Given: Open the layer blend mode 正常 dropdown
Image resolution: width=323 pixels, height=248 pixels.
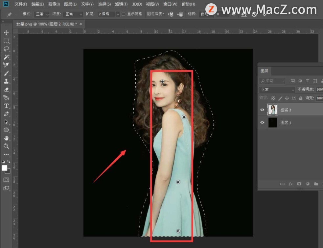Looking at the screenshot, I should coord(277,90).
